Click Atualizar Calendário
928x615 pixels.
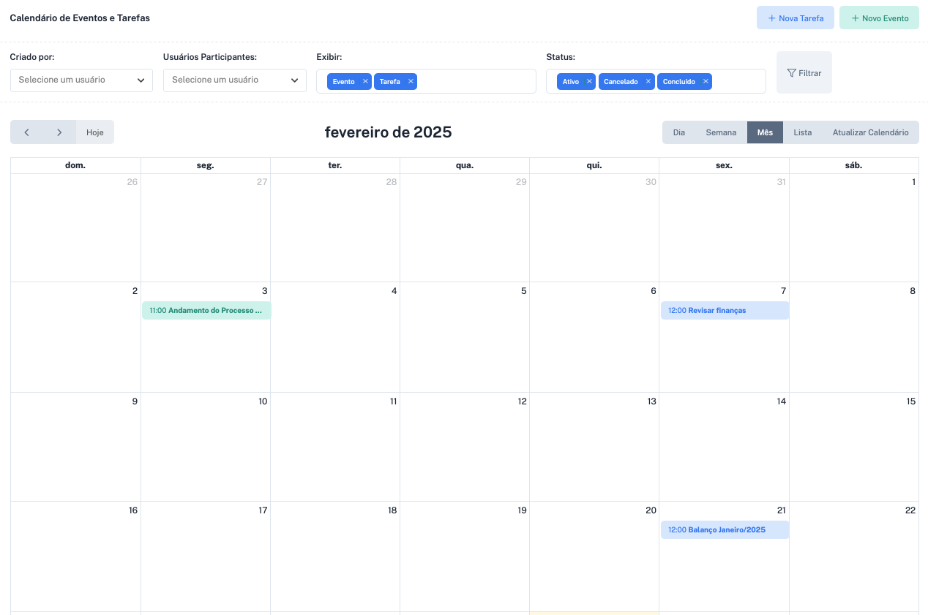point(871,132)
